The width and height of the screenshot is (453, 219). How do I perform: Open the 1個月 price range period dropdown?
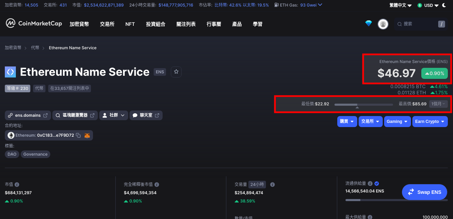click(x=438, y=104)
